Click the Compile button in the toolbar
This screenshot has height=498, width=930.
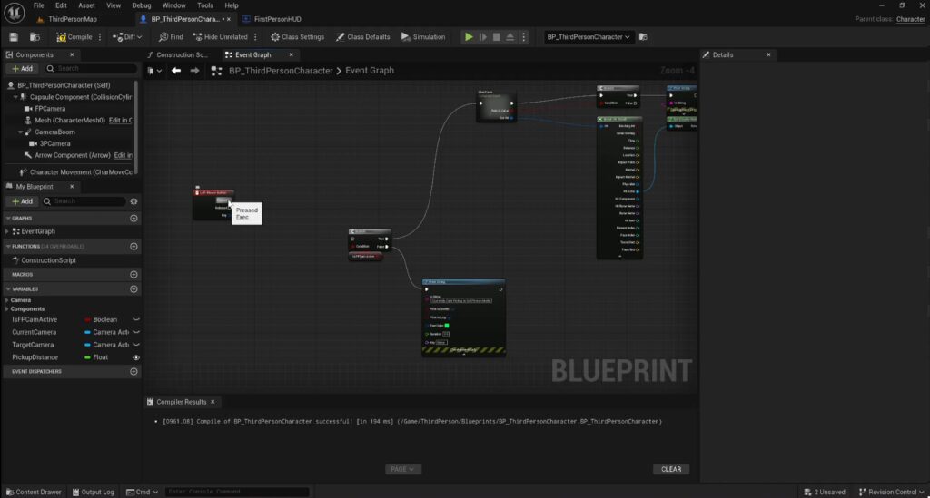pos(74,37)
